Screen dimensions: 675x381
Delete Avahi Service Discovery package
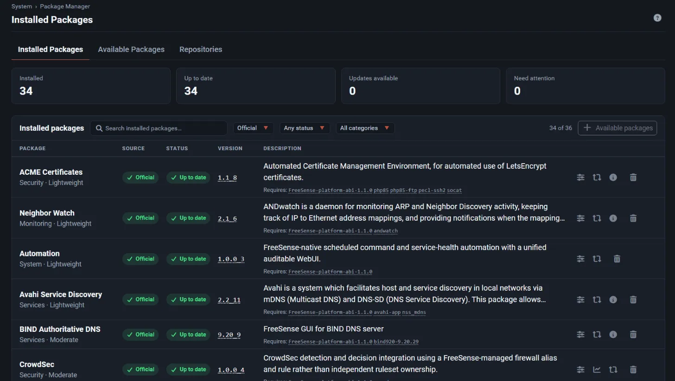(x=633, y=299)
